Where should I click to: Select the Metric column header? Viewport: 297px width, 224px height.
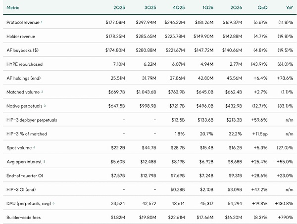click(13, 7)
